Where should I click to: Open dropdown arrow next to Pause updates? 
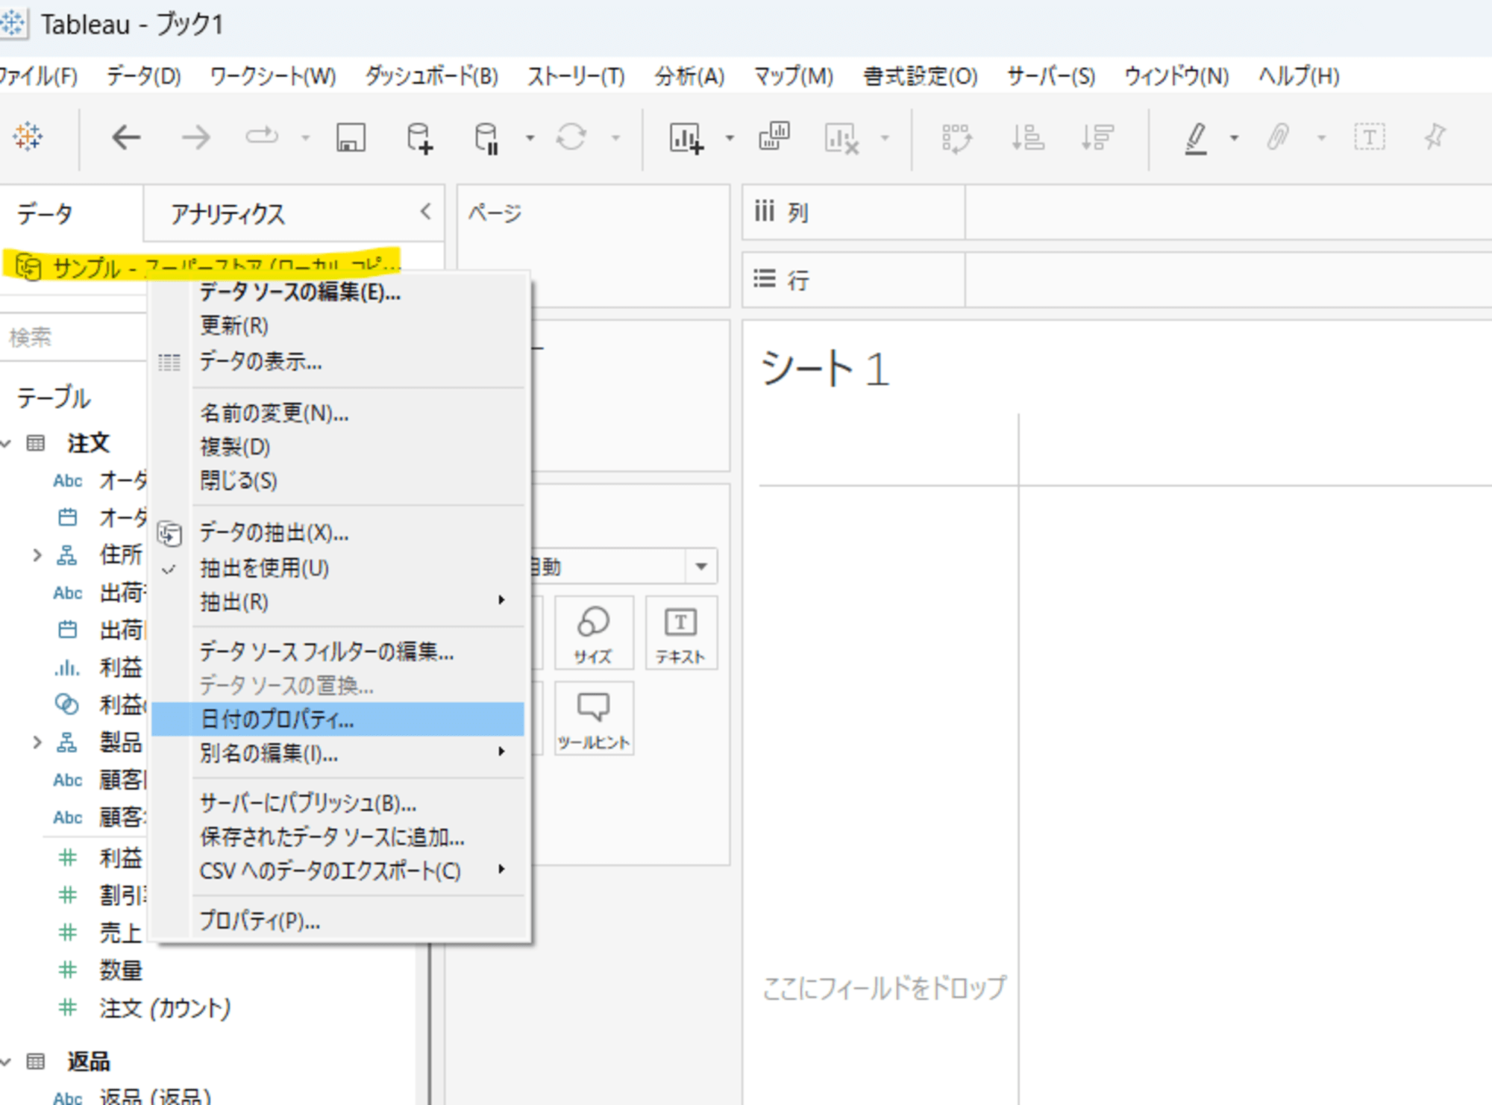(530, 138)
